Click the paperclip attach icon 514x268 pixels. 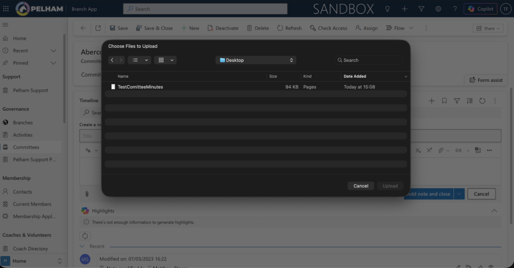[86, 194]
